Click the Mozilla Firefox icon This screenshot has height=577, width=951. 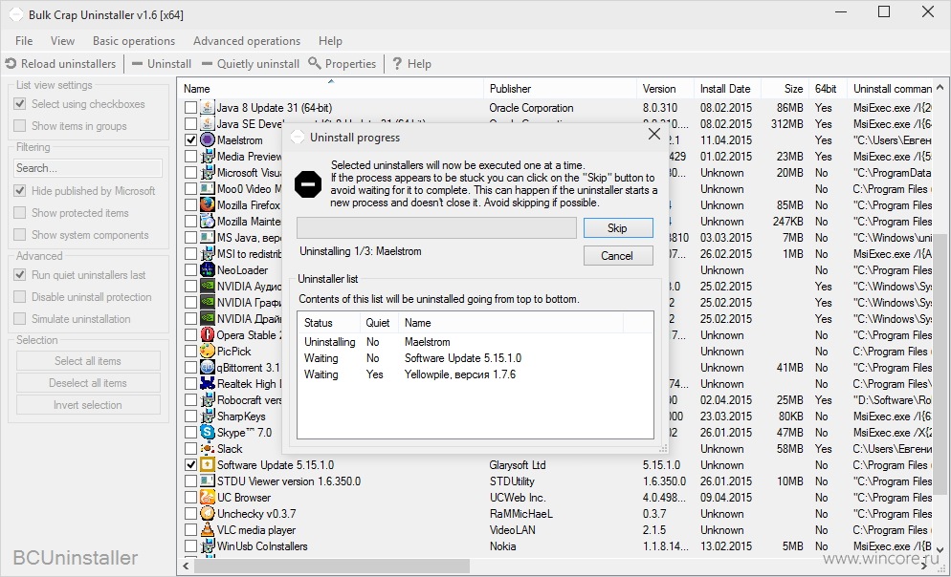[x=208, y=204]
